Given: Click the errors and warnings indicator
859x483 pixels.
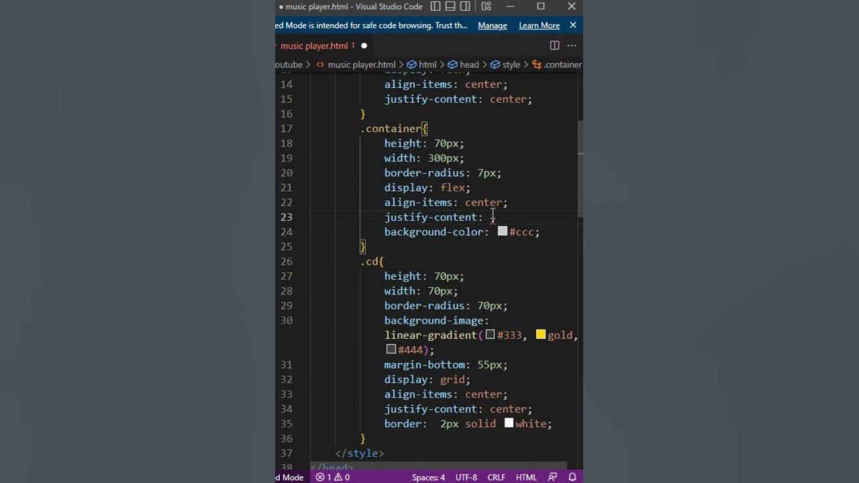Looking at the screenshot, I should (333, 477).
